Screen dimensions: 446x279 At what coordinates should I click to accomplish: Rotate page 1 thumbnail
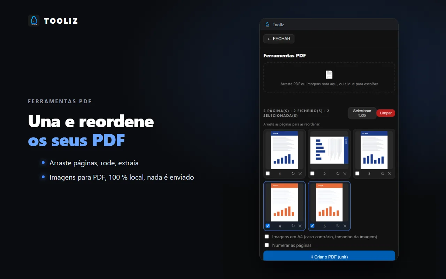click(x=293, y=174)
